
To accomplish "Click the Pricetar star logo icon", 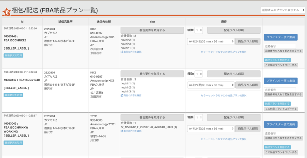I will tap(7, 12).
